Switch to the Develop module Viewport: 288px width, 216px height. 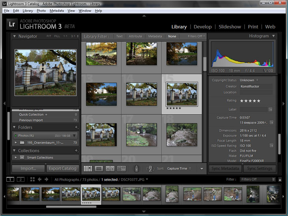coord(203,27)
